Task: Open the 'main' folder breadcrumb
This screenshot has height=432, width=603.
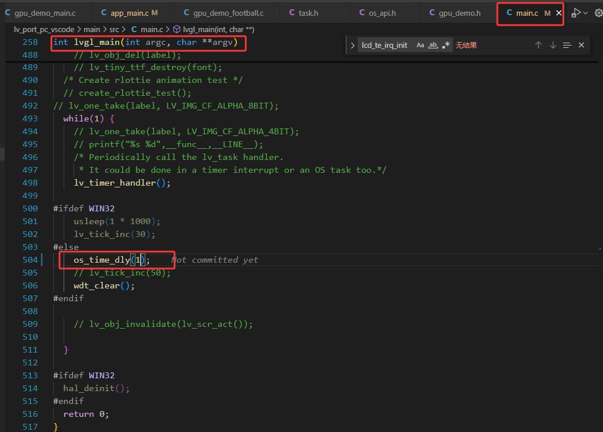Action: tap(92, 30)
